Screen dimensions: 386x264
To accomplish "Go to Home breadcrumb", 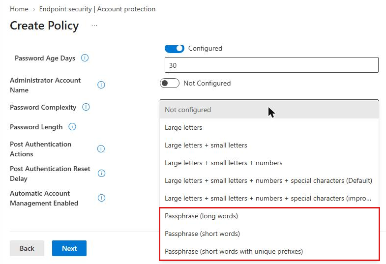I will tap(19, 9).
